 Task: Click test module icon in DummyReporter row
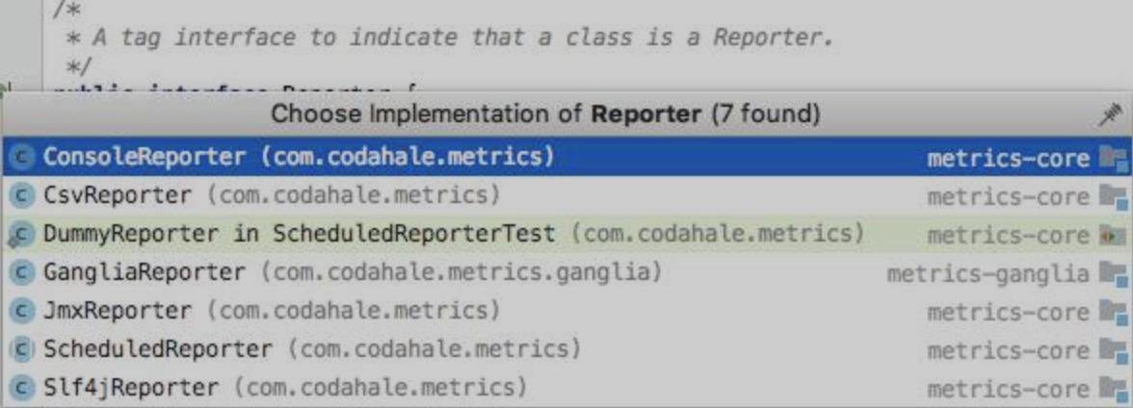coord(1113,234)
